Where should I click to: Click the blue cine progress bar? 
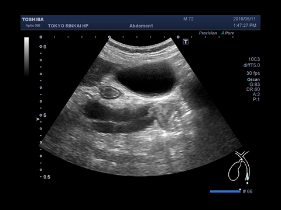(x=225, y=191)
